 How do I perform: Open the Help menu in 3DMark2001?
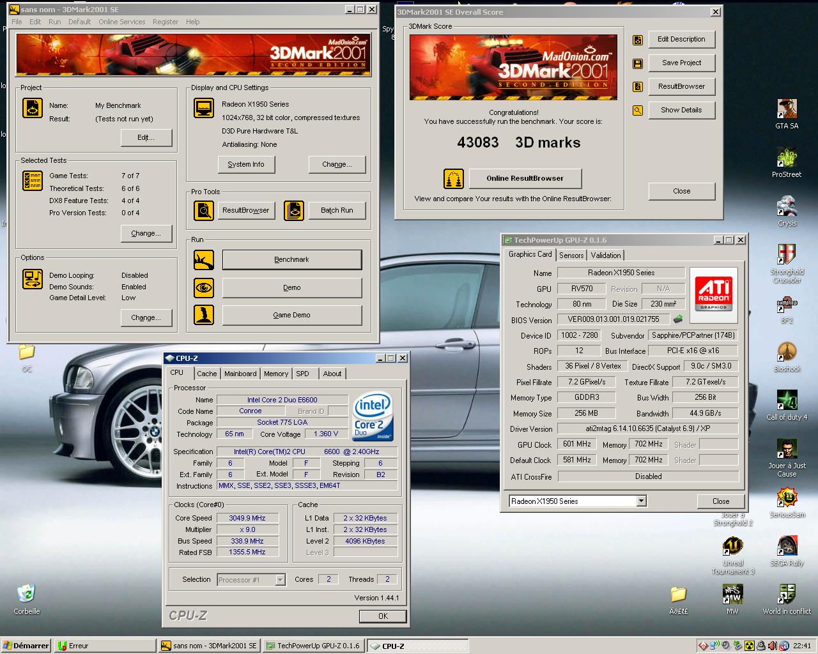click(192, 22)
